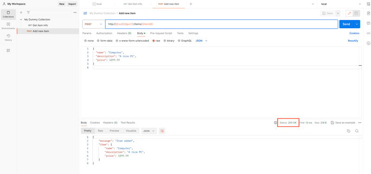This screenshot has height=174, width=371.
Task: Open the response JSON format dropdown
Action: (x=149, y=131)
